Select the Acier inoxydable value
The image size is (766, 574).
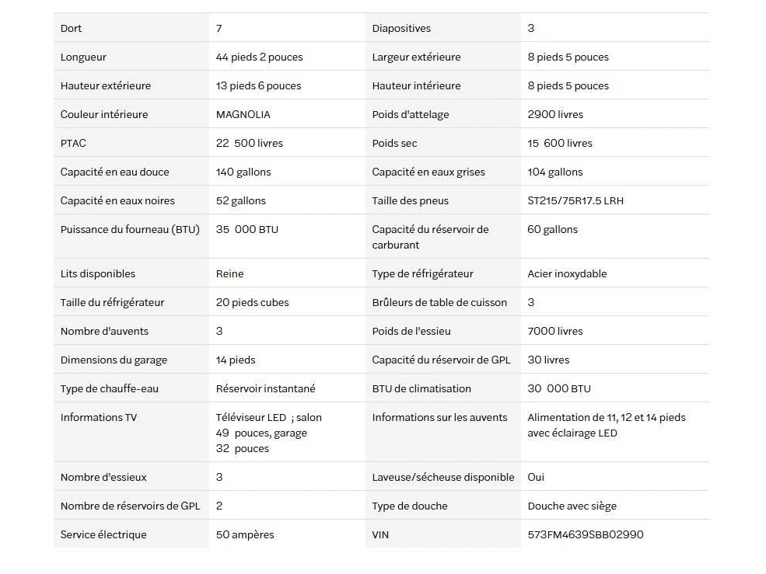[x=567, y=274]
